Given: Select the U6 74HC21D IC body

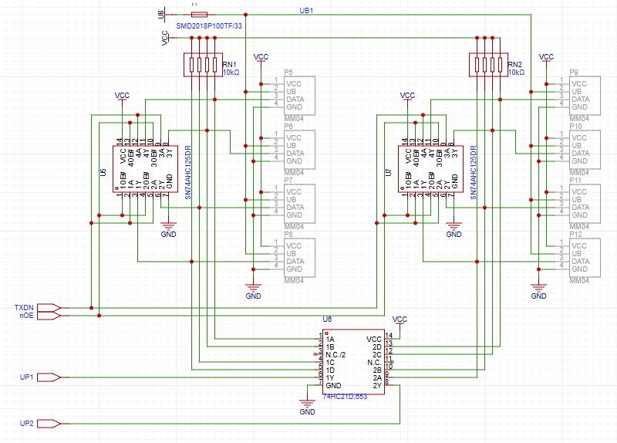Looking at the screenshot, I should click(353, 362).
